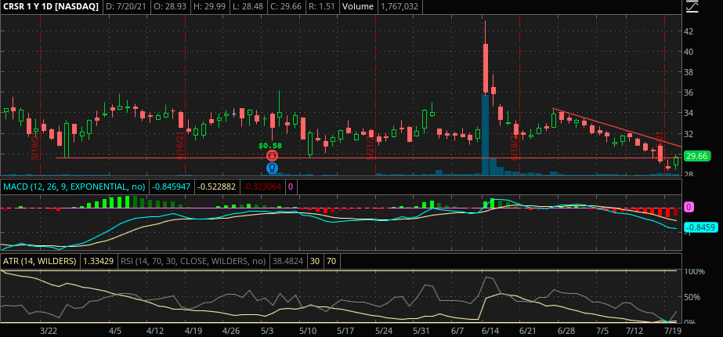Select the ATR (14, WILDERS) study label

pos(40,261)
